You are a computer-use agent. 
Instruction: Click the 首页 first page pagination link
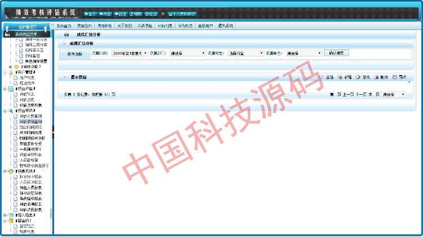[336, 95]
